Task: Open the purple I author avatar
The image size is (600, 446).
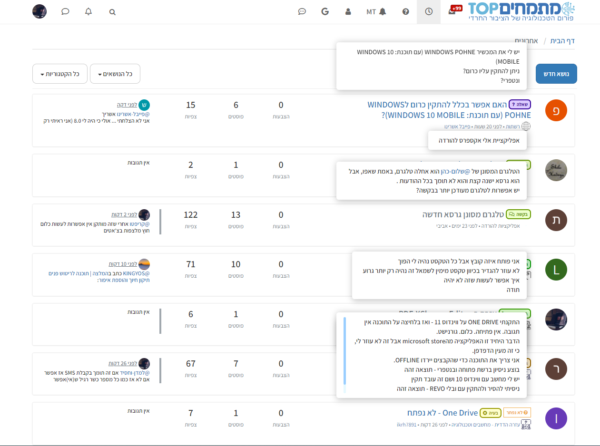Action: point(556,418)
